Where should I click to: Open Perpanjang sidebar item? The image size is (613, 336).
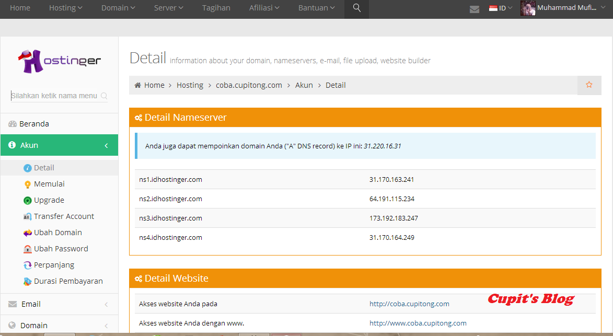(54, 265)
